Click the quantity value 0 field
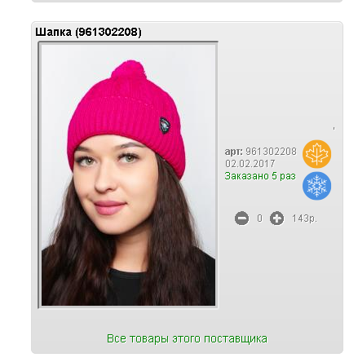This screenshot has height=362, width=358. click(x=259, y=219)
